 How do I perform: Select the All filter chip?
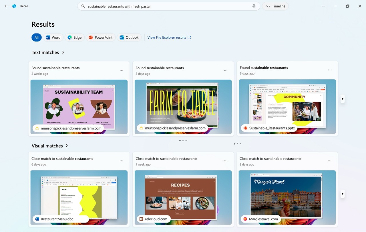tap(37, 38)
